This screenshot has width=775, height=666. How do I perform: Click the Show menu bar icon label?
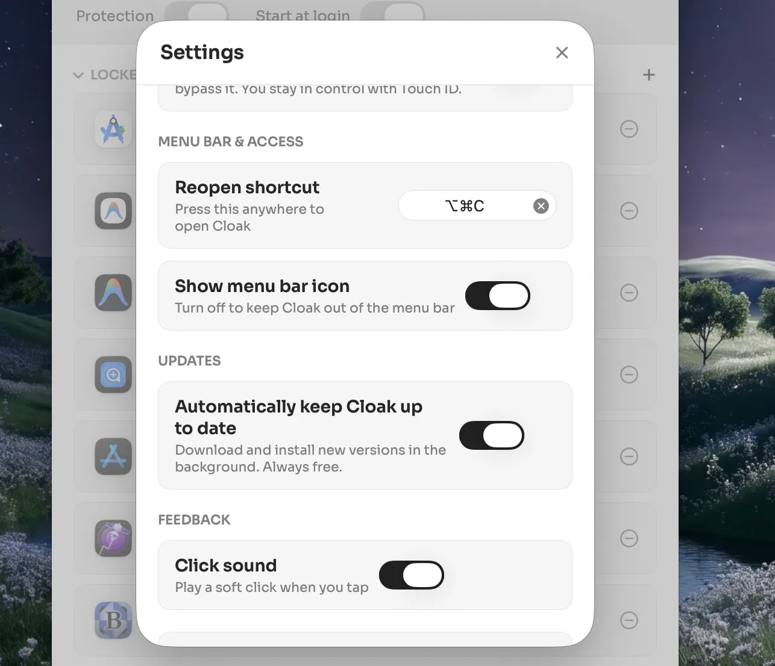point(262,286)
